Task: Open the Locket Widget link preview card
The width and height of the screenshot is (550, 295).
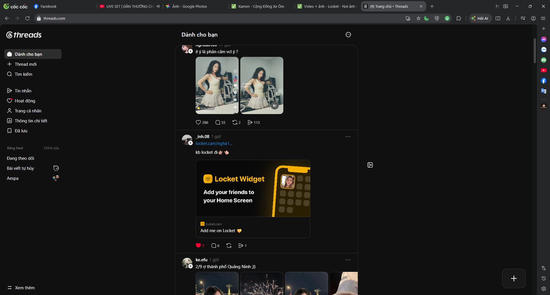Action: point(253,199)
